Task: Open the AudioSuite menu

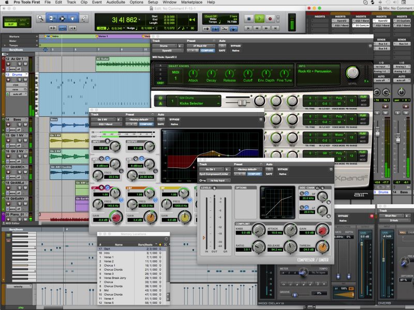Action: click(115, 2)
